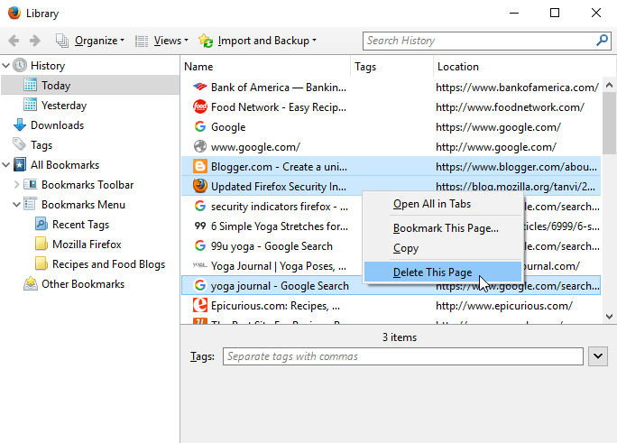The image size is (617, 443).
Task: Click the Tags input field
Action: [x=401, y=356]
